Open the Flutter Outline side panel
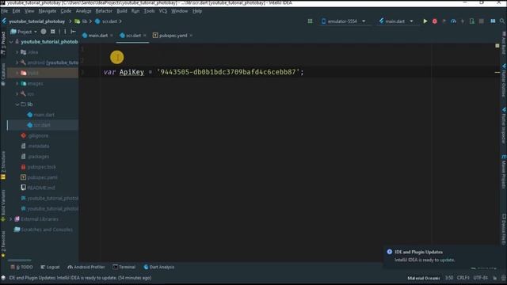Image resolution: width=507 pixels, height=285 pixels. coord(504,80)
